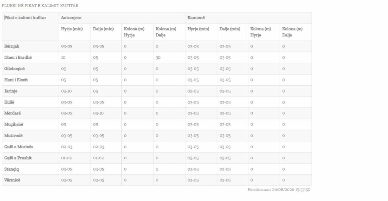Select the Hani i Elezit row name

(16, 80)
